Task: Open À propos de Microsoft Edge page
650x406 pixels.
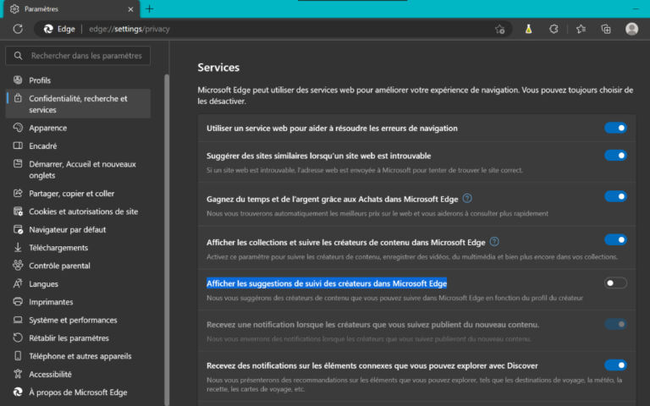Action: (x=78, y=392)
